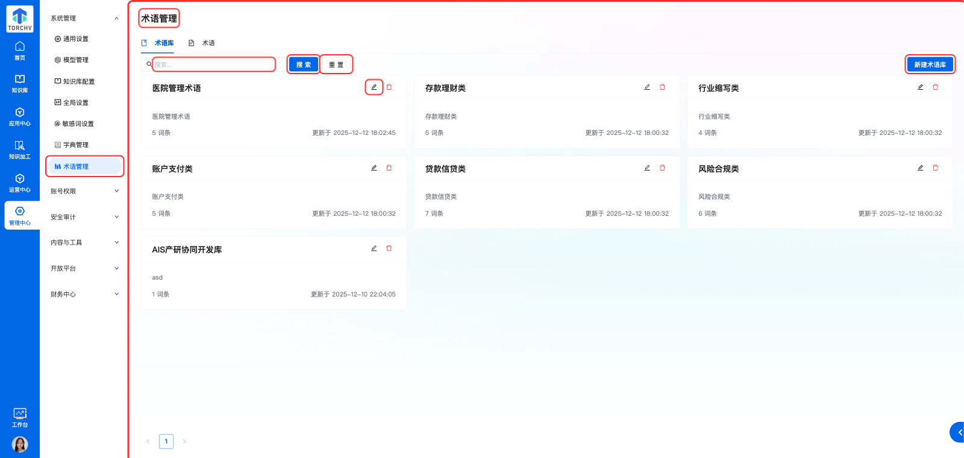Open the 风险合规类 card title

point(718,169)
